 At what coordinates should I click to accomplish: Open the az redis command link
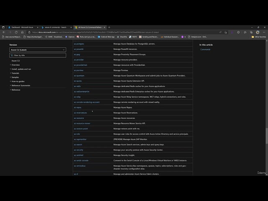tap(77, 86)
